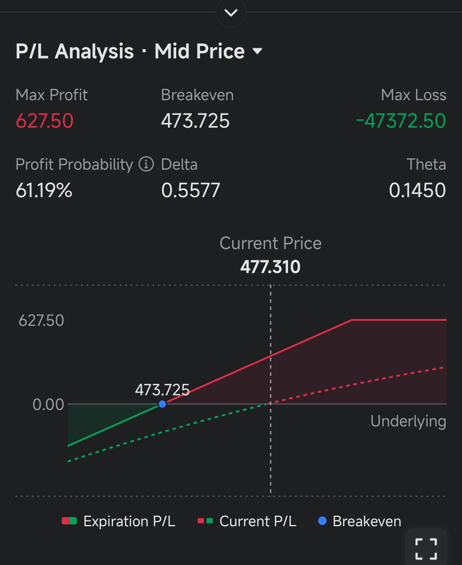Click the Current Price 477.310 label

coord(270,267)
